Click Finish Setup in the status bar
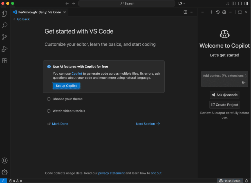The height and width of the screenshot is (183, 251). pos(230,181)
